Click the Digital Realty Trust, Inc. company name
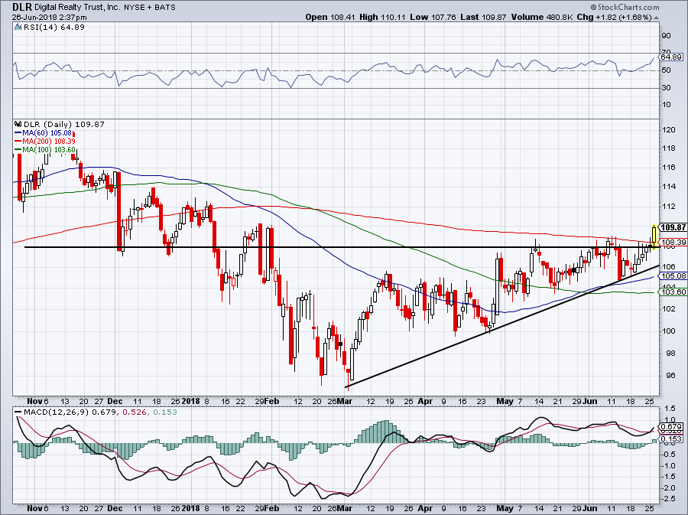 click(x=77, y=8)
